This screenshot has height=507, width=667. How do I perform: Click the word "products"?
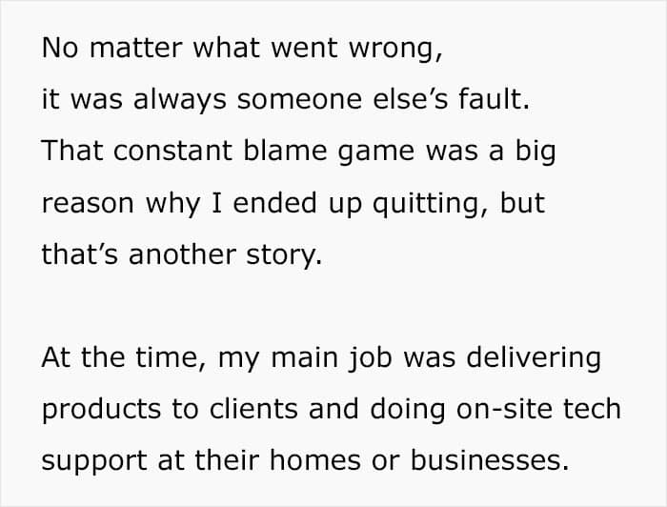point(101,410)
